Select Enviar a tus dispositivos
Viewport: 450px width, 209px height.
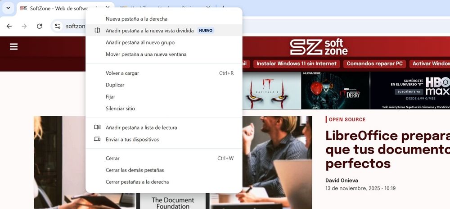(x=164, y=140)
